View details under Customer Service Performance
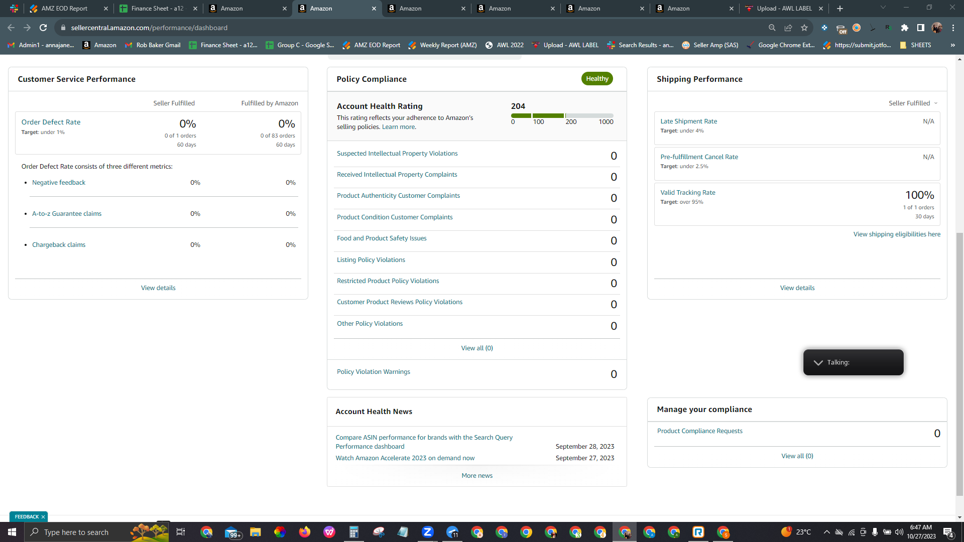The width and height of the screenshot is (964, 542). pos(158,288)
